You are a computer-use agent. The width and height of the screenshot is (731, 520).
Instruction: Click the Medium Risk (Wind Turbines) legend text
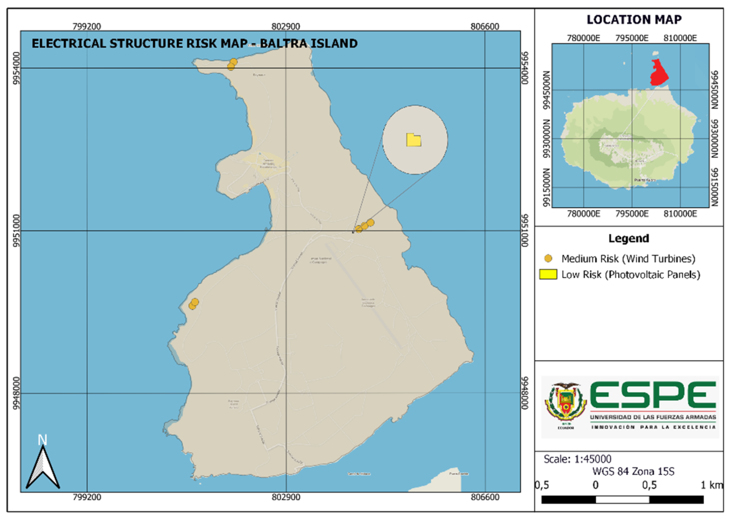(628, 259)
